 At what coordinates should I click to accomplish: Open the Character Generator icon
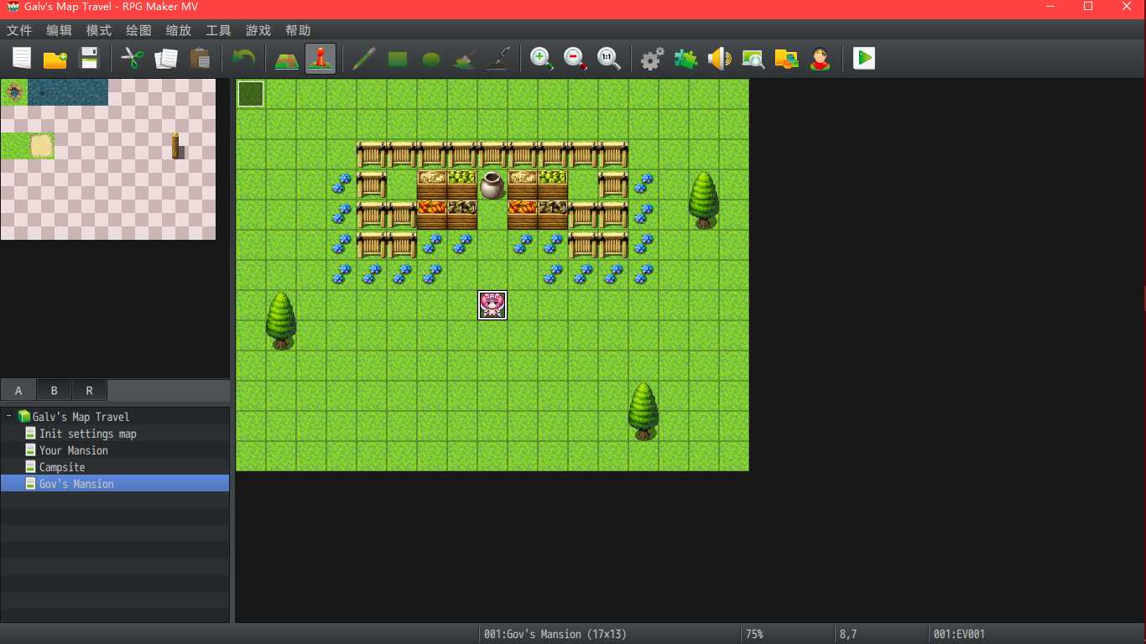pos(820,59)
